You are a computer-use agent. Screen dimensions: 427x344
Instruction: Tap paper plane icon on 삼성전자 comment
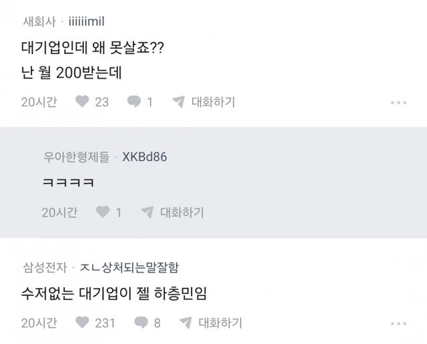pyautogui.click(x=185, y=323)
